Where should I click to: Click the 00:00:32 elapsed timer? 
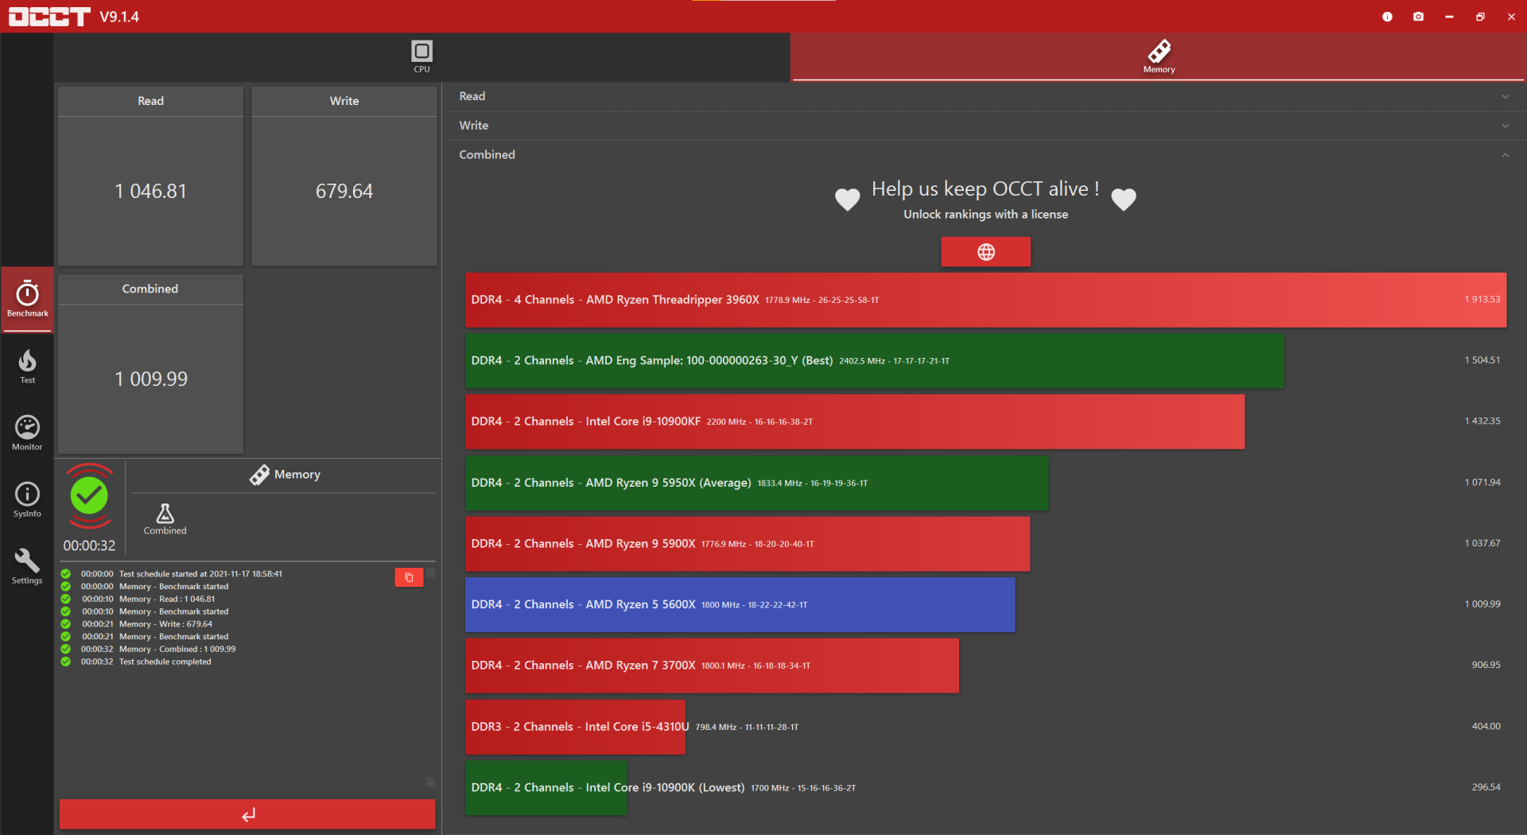pos(89,546)
